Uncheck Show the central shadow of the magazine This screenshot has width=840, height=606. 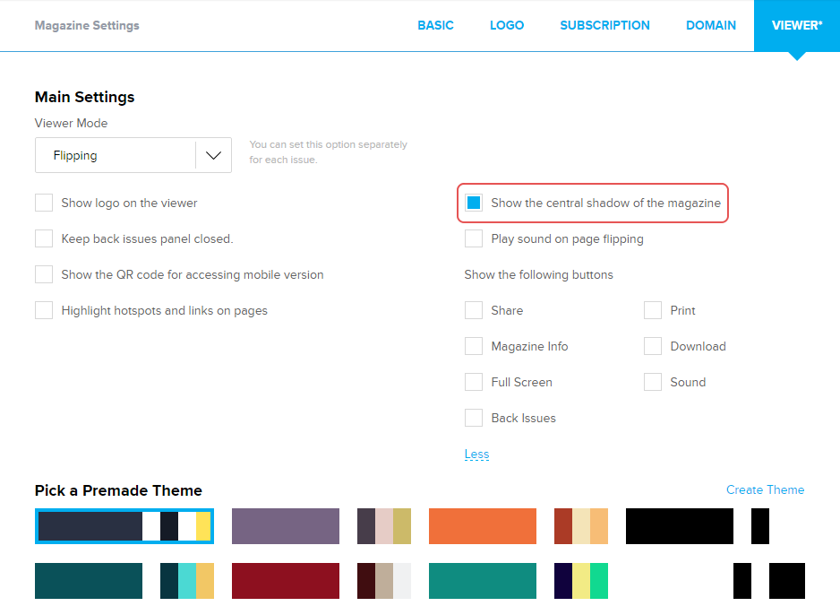tap(474, 203)
